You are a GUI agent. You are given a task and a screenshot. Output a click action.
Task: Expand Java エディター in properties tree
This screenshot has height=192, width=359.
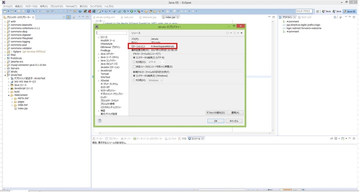pyautogui.click(x=99, y=54)
